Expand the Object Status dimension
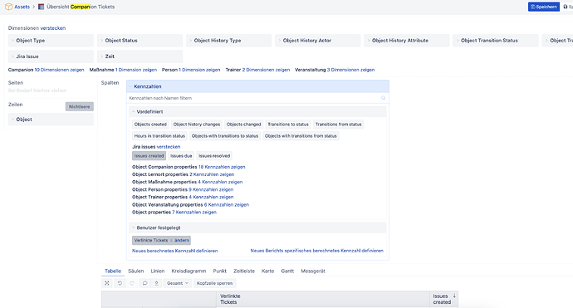The image size is (573, 308). (140, 41)
